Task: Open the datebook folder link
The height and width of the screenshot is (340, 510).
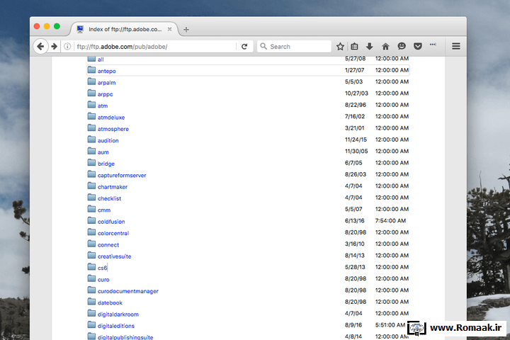Action: click(110, 303)
